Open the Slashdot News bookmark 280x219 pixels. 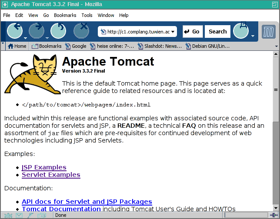coord(160,46)
